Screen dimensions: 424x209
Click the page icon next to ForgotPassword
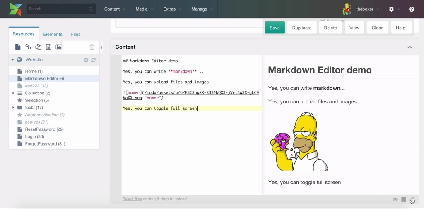point(19,144)
